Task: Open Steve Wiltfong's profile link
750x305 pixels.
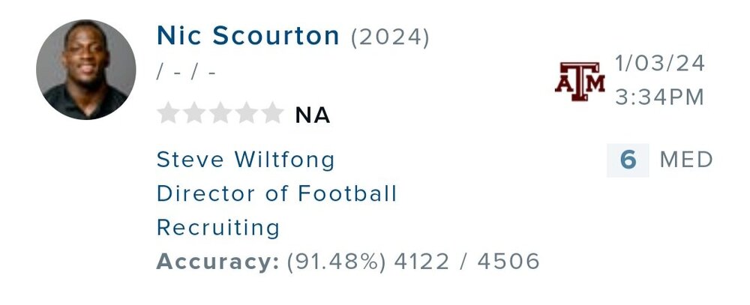Action: click(245, 160)
